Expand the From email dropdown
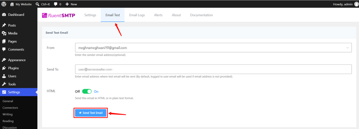The height and width of the screenshot is (129, 359). point(347,48)
